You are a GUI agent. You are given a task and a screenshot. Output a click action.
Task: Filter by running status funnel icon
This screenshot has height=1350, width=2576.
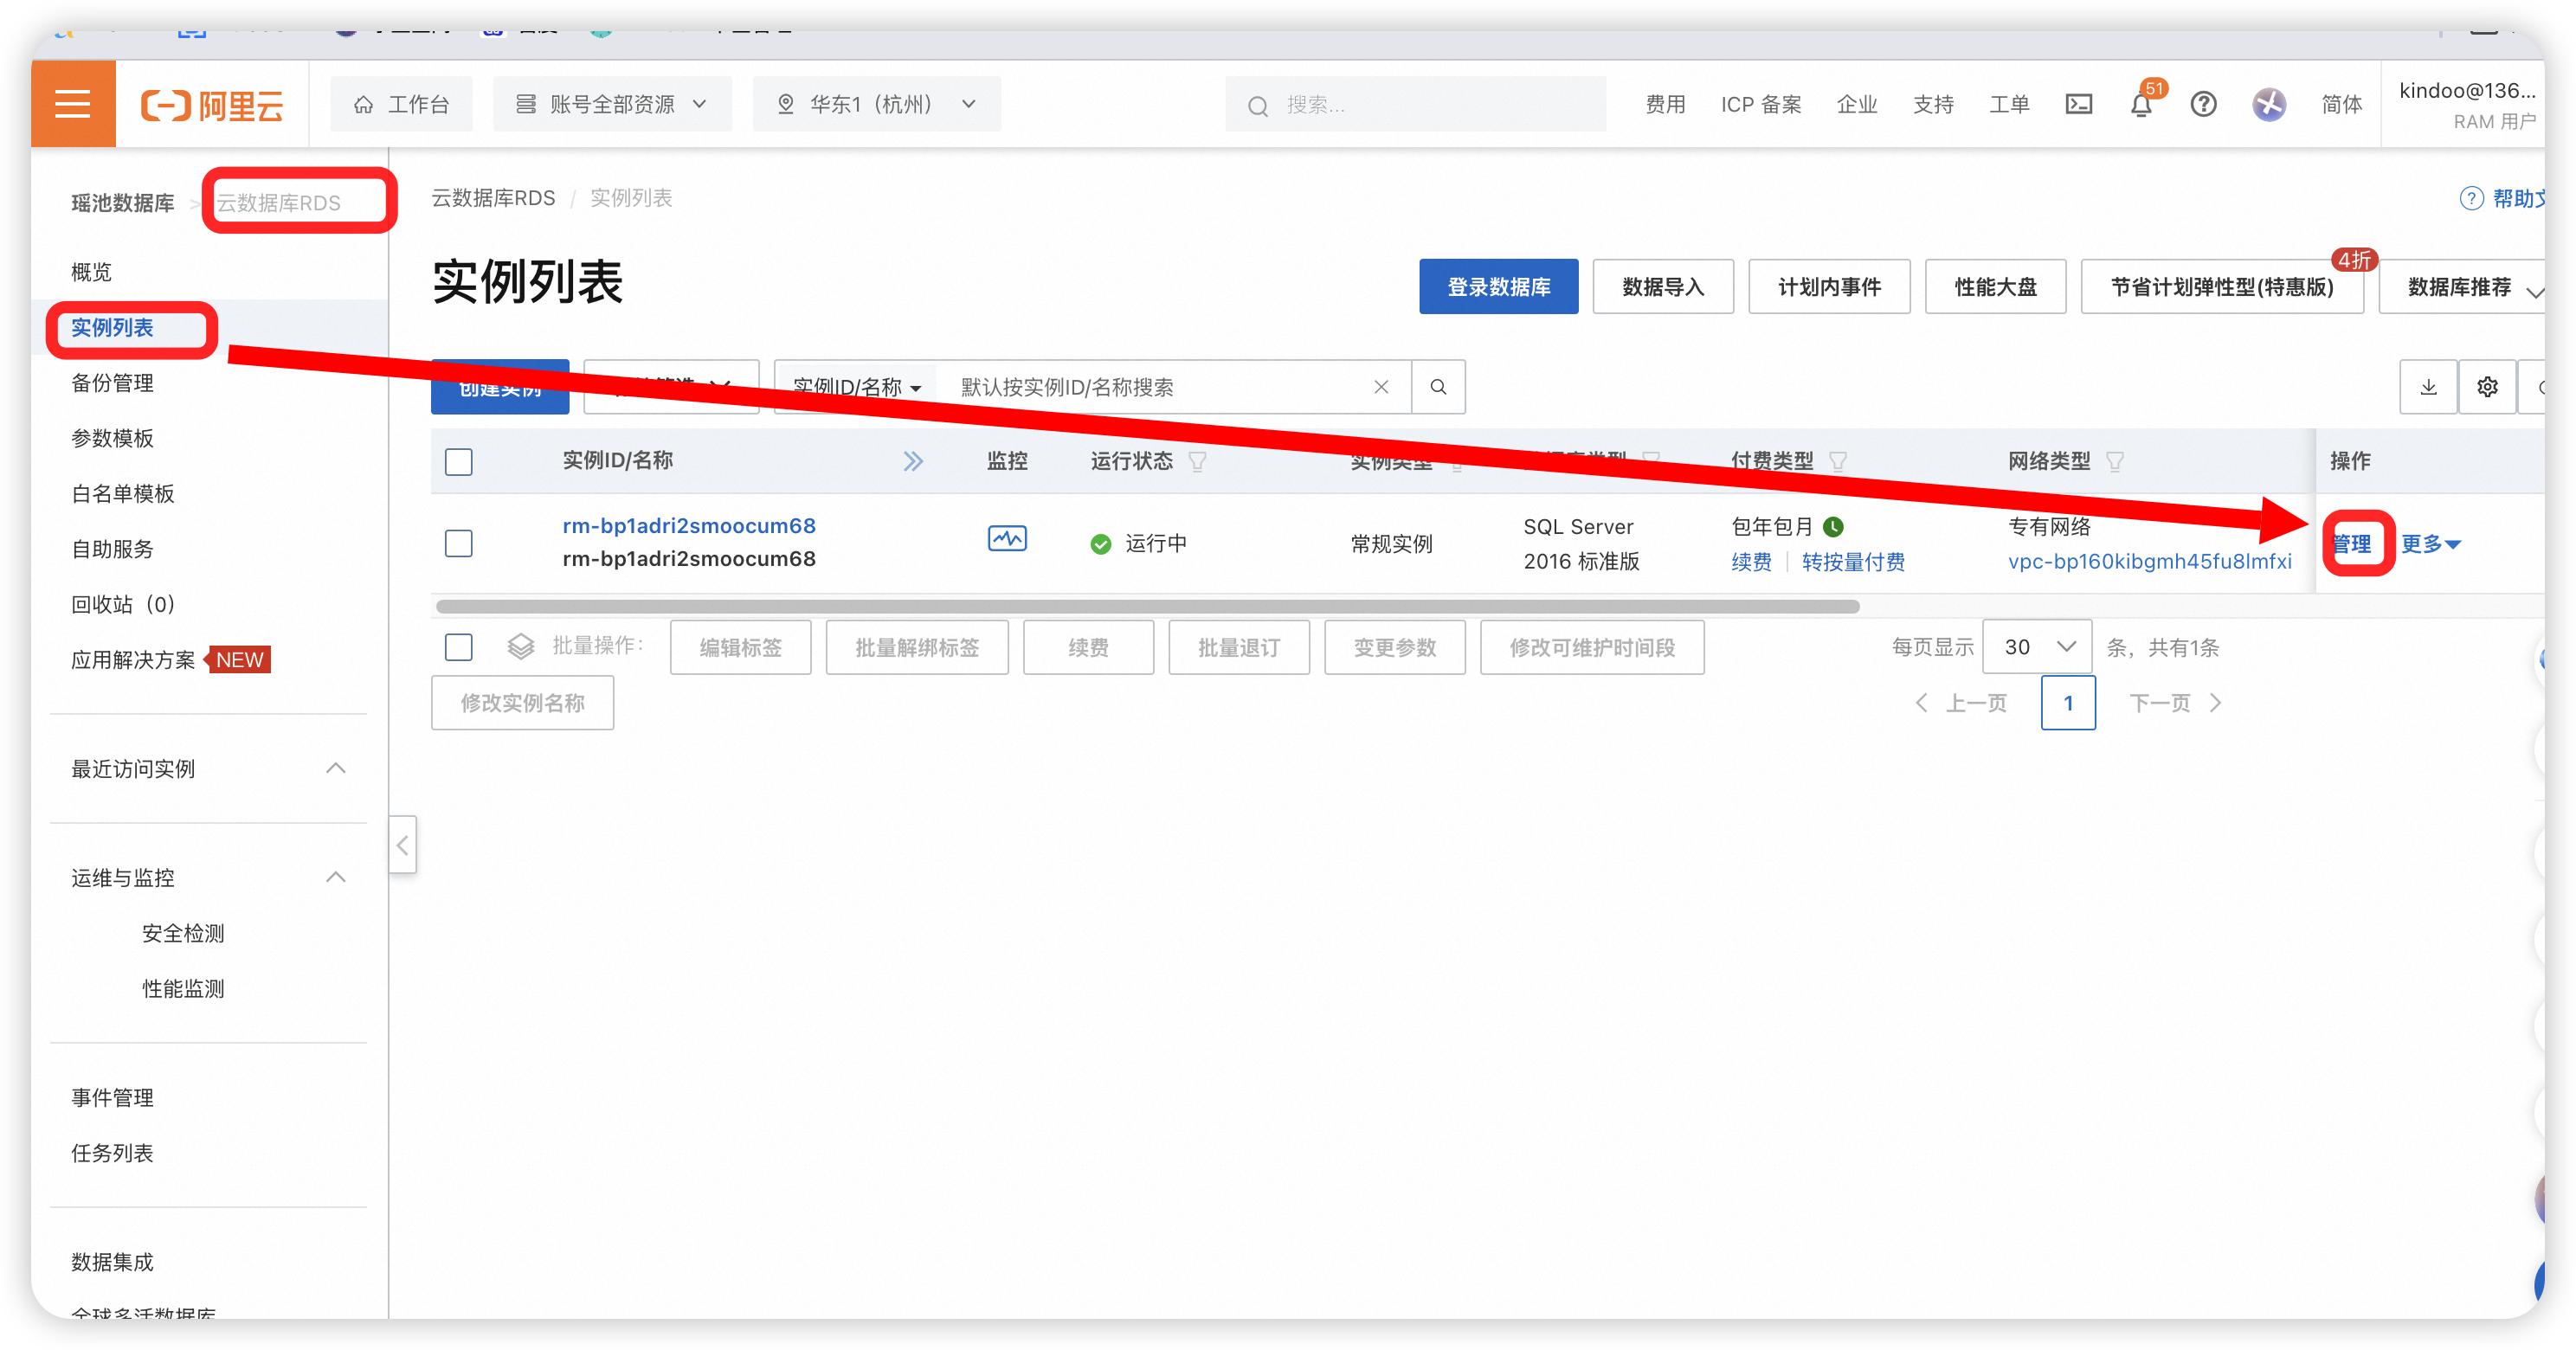1197,461
